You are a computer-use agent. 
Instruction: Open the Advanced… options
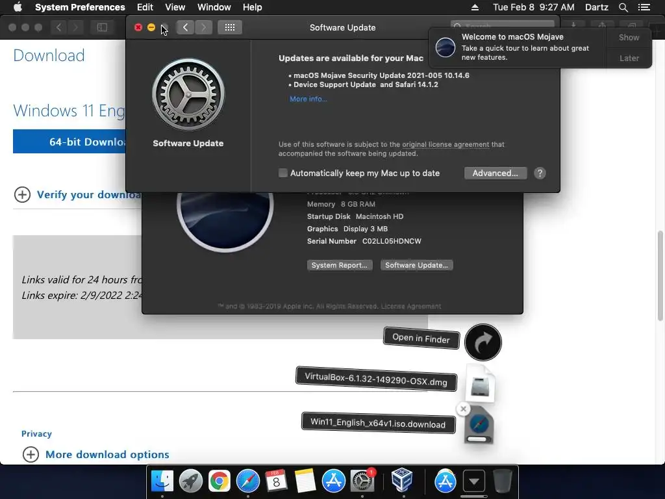click(x=496, y=173)
